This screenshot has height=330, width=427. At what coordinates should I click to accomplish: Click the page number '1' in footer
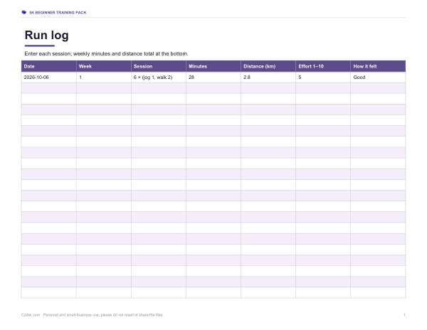(x=404, y=315)
